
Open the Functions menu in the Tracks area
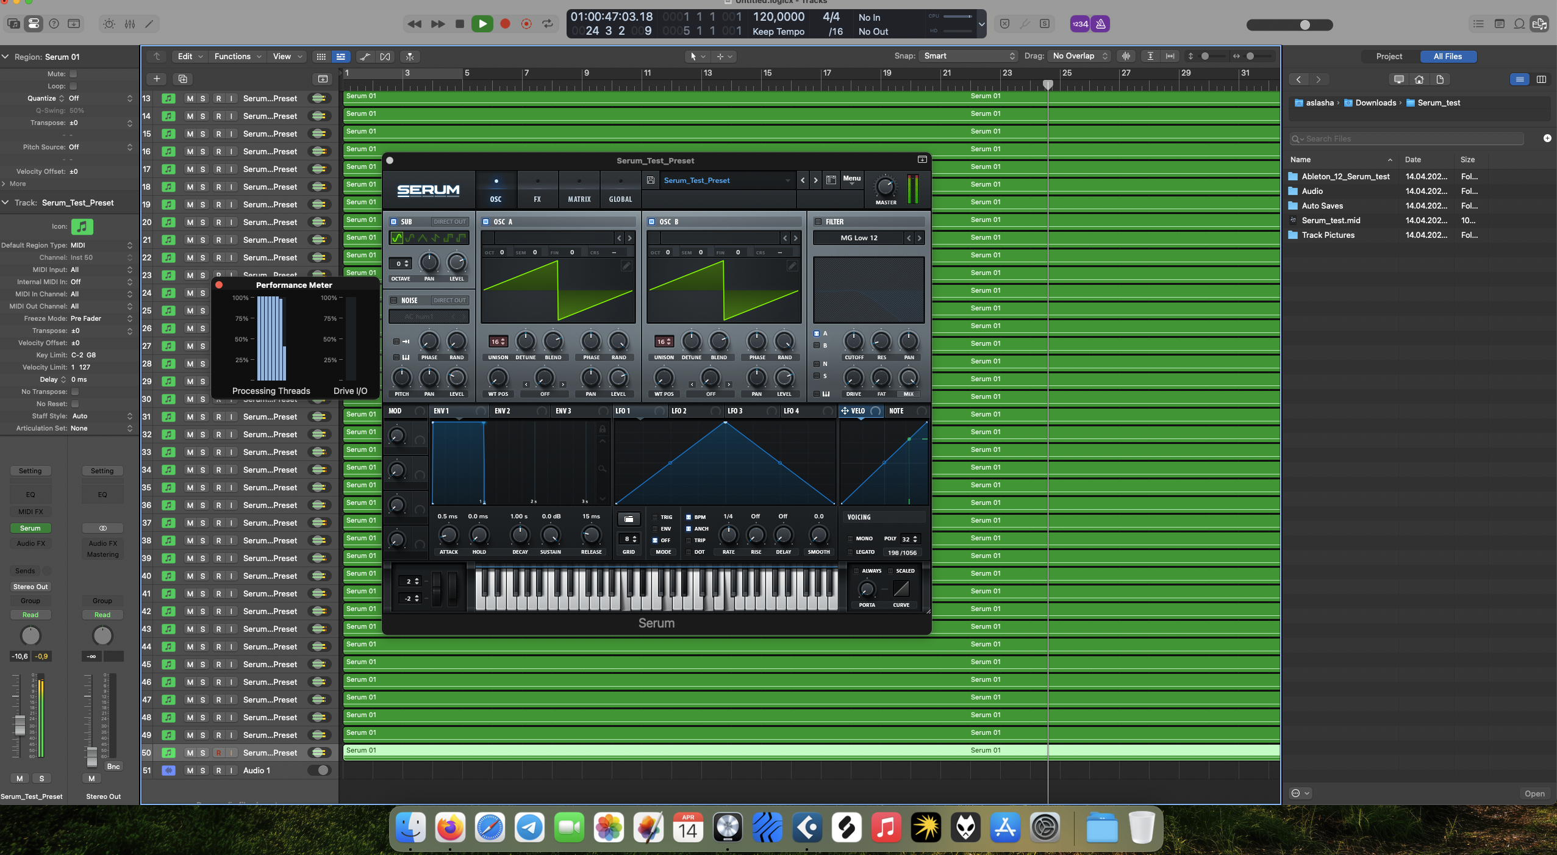tap(237, 56)
